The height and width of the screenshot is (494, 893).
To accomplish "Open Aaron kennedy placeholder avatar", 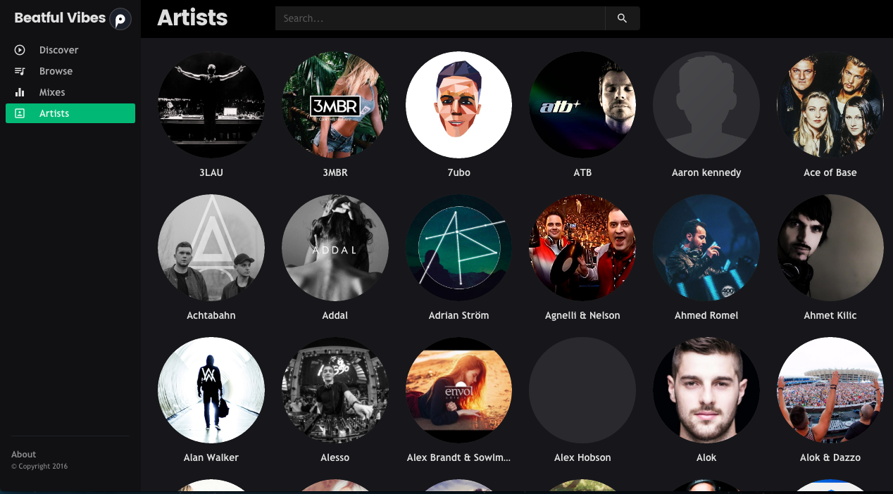I will point(706,105).
